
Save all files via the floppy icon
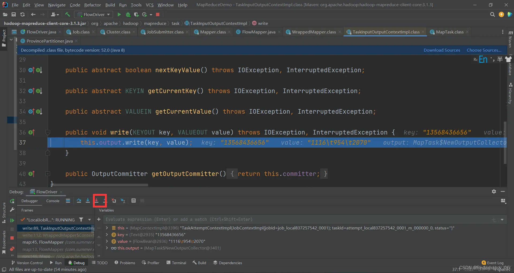14,14
